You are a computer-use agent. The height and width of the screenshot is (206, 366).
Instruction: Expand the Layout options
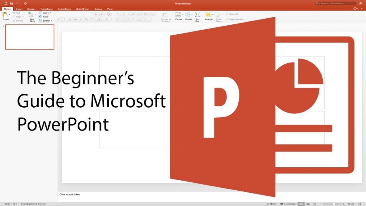[x=45, y=13]
